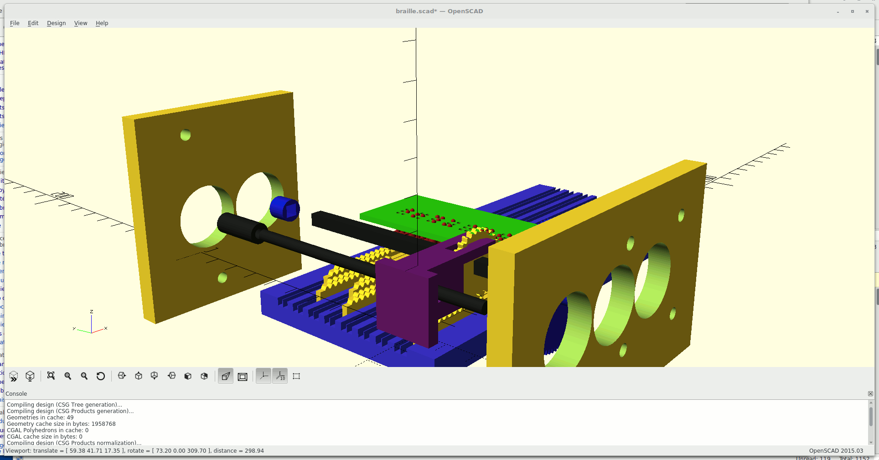Switch to the Left view cube icon
Image resolution: width=879 pixels, height=460 pixels.
171,376
